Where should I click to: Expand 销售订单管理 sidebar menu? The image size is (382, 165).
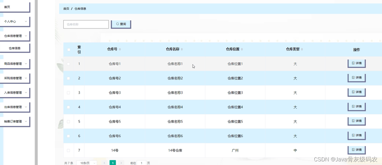15,122
